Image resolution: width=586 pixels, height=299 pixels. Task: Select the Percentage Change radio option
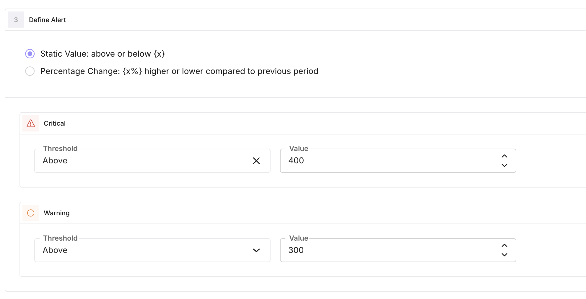(30, 71)
